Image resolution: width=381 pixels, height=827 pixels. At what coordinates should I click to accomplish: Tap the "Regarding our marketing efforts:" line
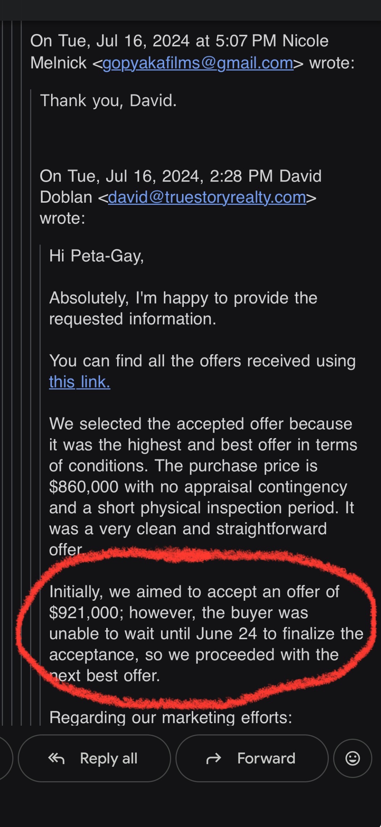click(x=170, y=717)
